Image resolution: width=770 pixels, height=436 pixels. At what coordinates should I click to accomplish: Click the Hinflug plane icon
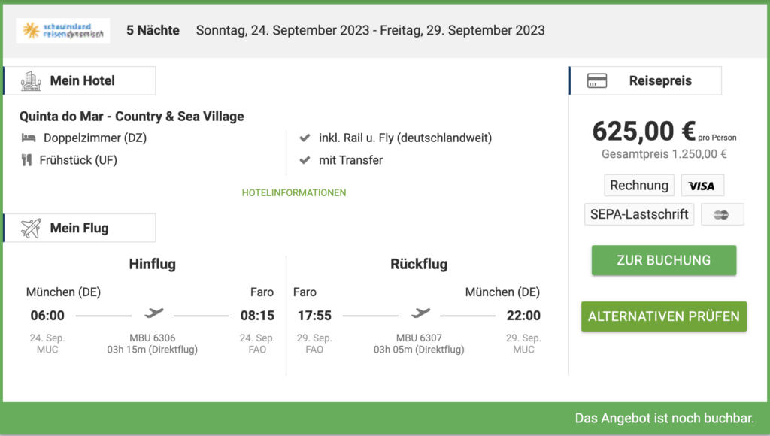(x=153, y=313)
